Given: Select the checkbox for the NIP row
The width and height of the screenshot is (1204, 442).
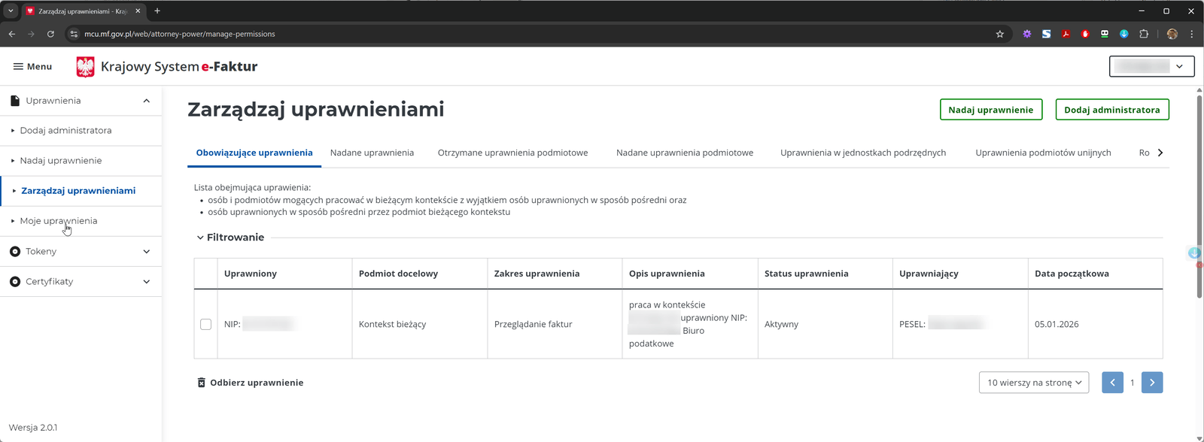Looking at the screenshot, I should pos(205,324).
